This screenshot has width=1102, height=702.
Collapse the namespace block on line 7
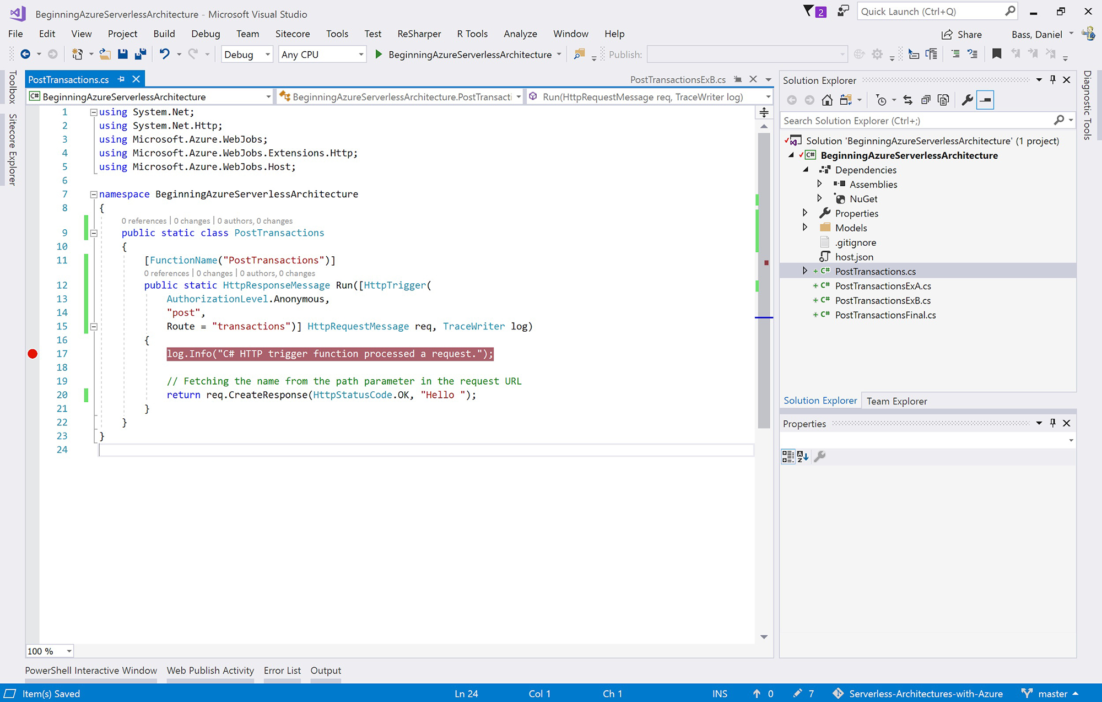pyautogui.click(x=94, y=194)
